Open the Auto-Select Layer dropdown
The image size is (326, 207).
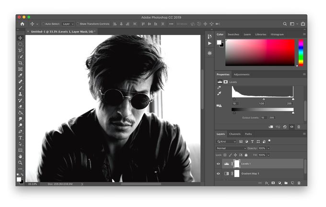click(x=68, y=24)
